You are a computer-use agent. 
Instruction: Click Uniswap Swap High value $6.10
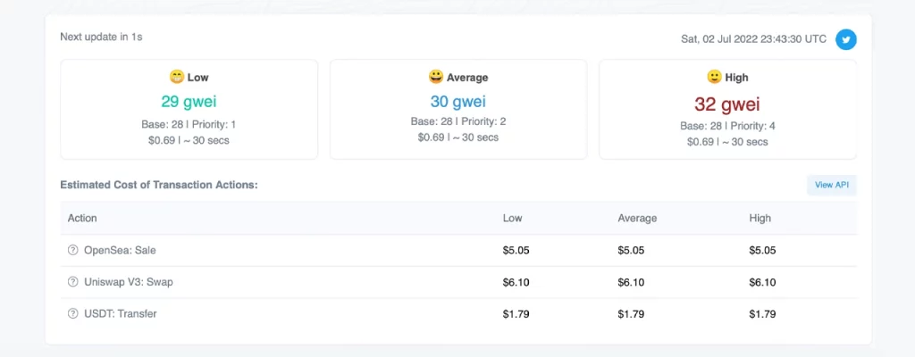[762, 282]
